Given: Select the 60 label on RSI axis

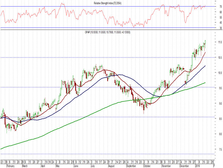Looking at the screenshot, I should (x=221, y=12).
